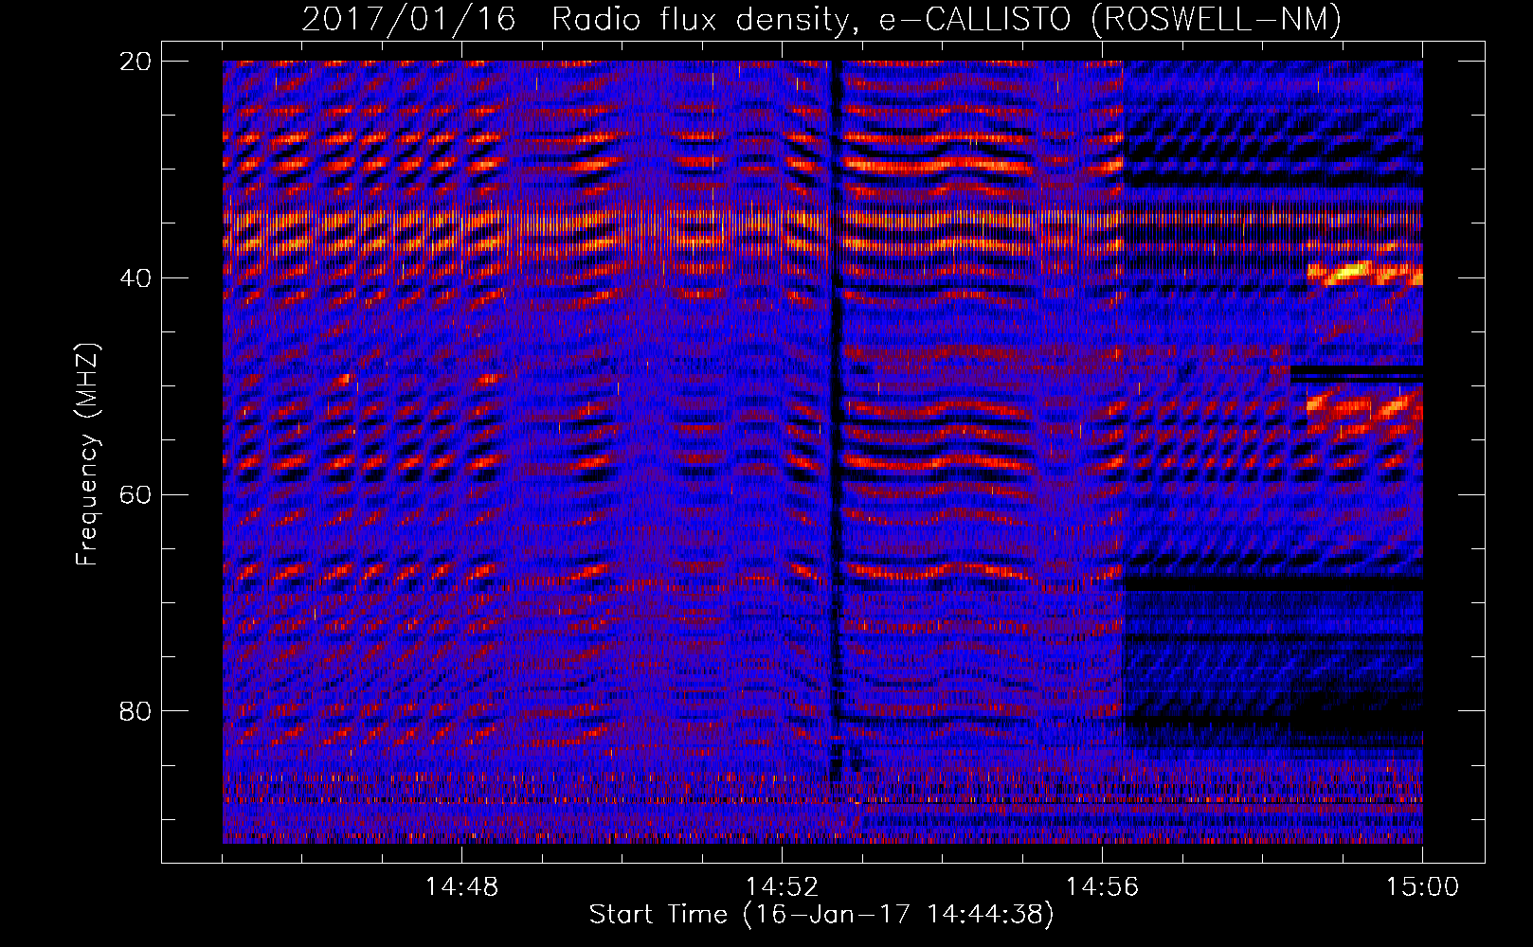Click the '15:00' time tick label
This screenshot has height=947, width=1533.
(x=1422, y=887)
